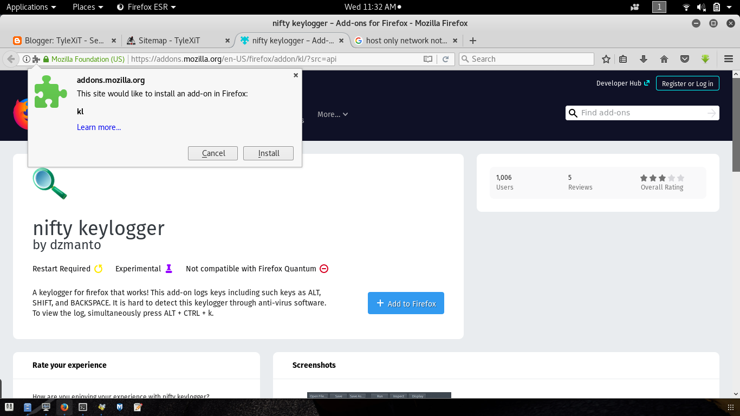Focus the Find add-ons search field
This screenshot has width=740, height=416.
[642, 113]
